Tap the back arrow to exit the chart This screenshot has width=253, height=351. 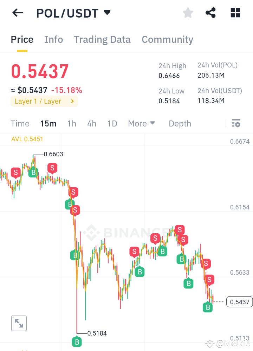[17, 13]
